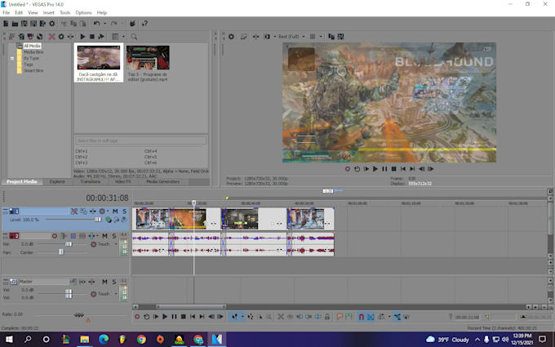
Task: Open the undo history dropdown arrow
Action: (x=104, y=24)
